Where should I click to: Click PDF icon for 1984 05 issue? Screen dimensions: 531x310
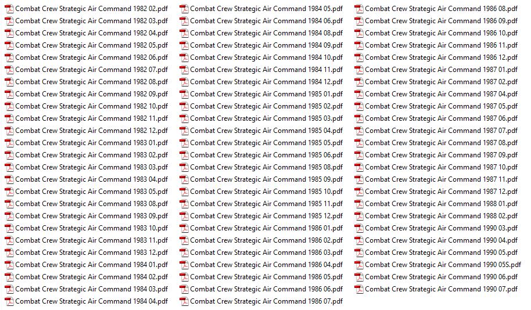pos(184,9)
